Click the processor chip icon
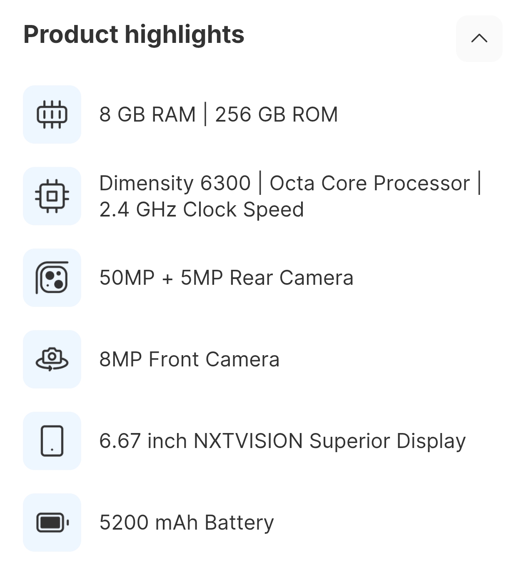This screenshot has height=575, width=526. pos(52,196)
